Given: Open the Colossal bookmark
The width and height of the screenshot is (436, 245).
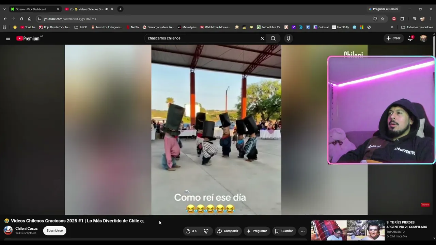Looking at the screenshot, I should tap(321, 27).
